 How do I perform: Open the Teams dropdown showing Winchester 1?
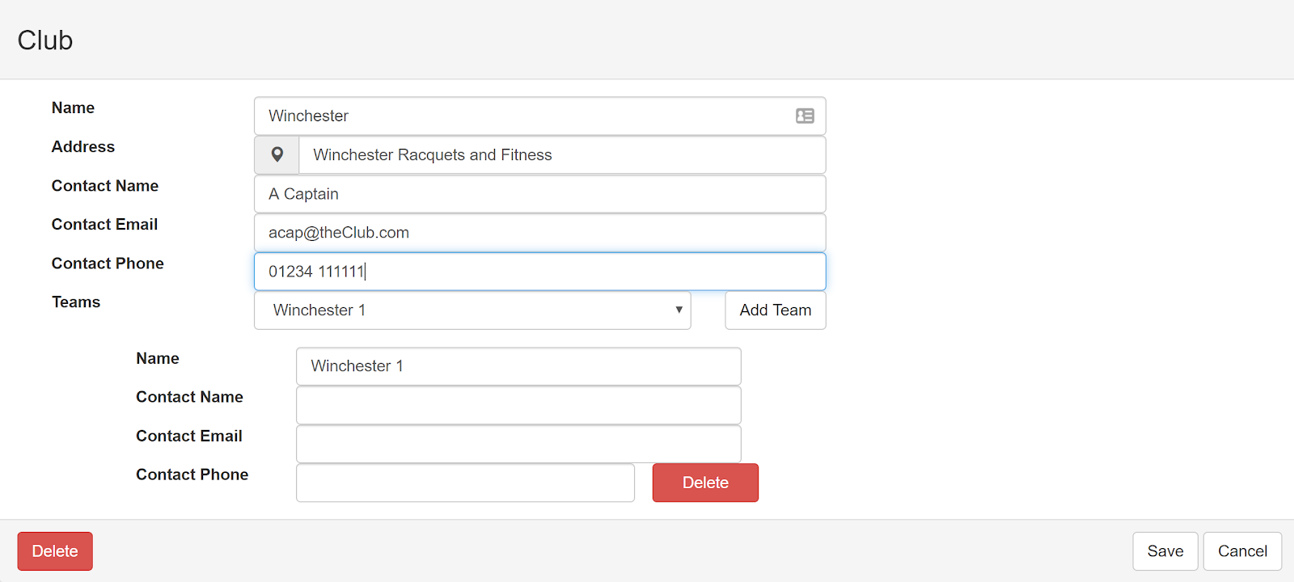coord(472,310)
